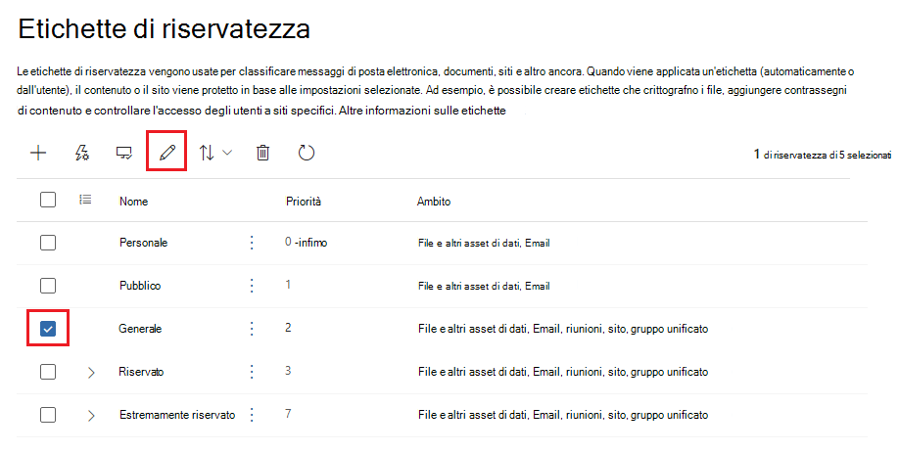Uncheck the Generale label checkbox
This screenshot has height=452, width=899.
point(48,329)
